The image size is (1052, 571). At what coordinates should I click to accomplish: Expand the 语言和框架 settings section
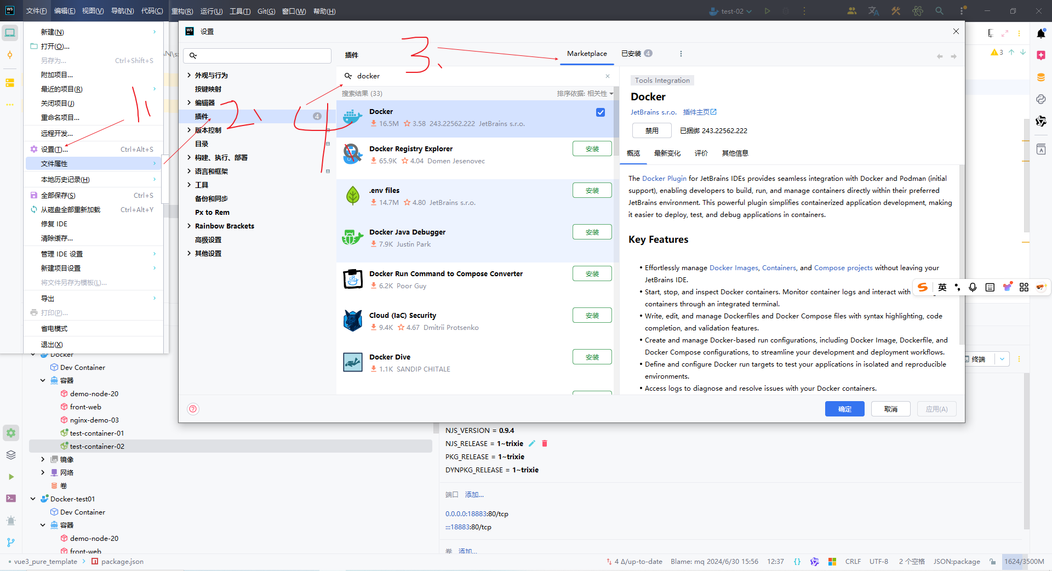[189, 171]
